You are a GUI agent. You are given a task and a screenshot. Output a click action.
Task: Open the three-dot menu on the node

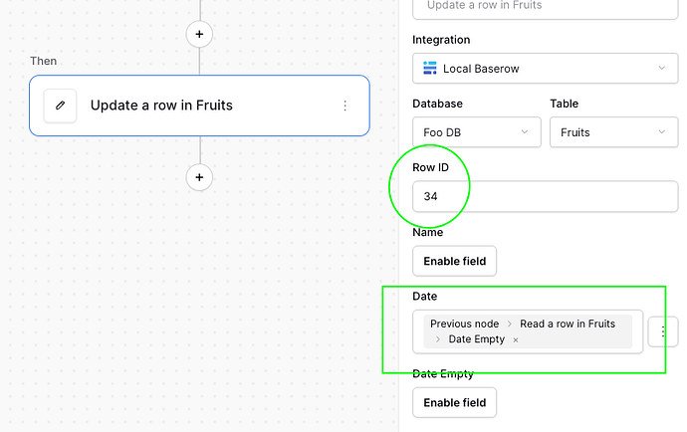coord(345,106)
